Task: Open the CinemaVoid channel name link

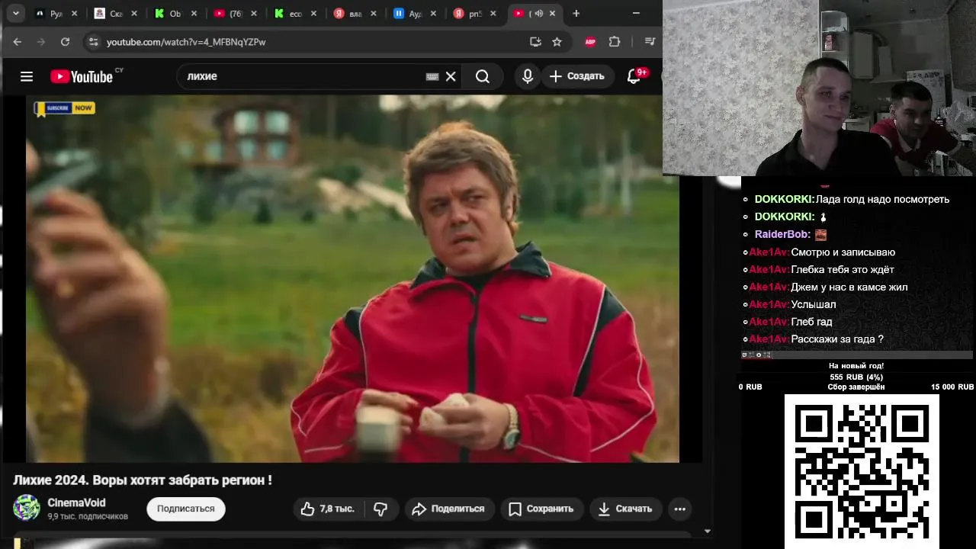Action: [x=76, y=502]
